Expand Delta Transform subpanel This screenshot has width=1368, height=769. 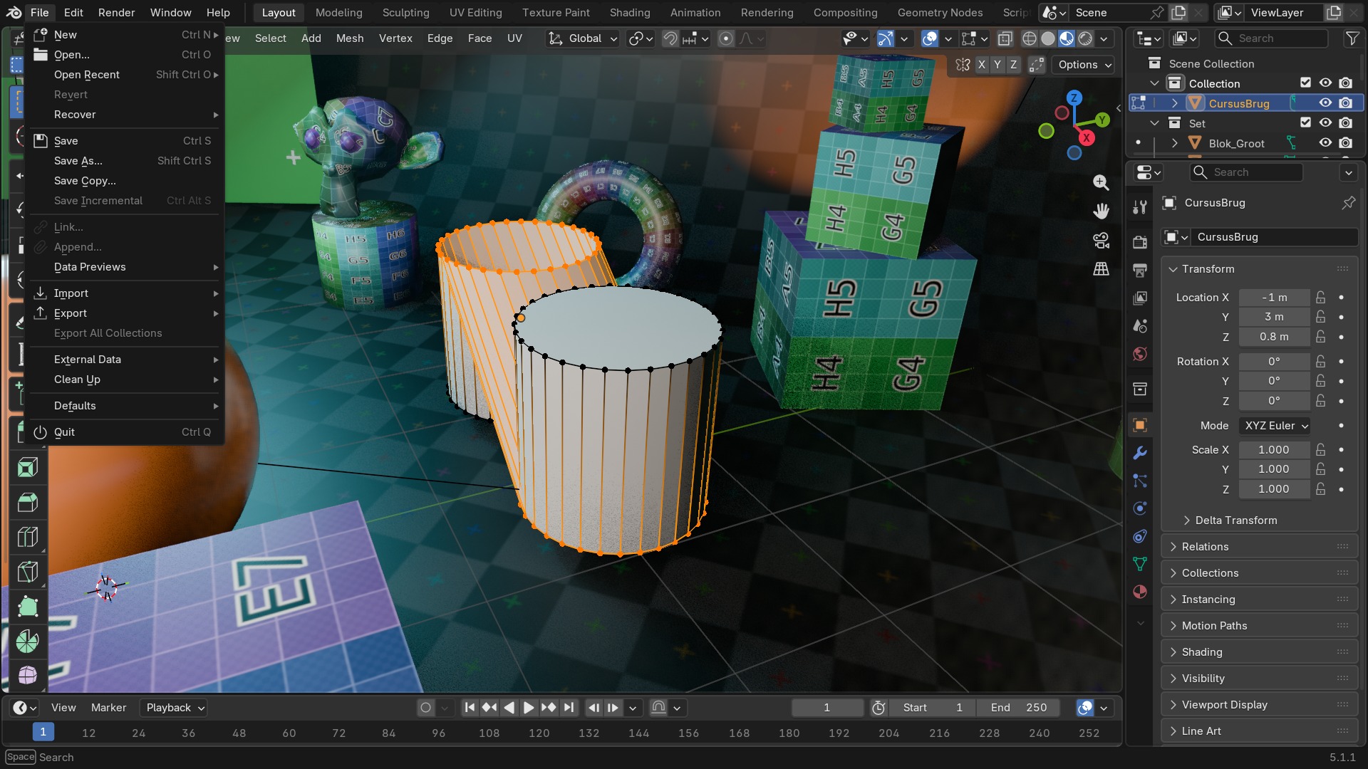1259,520
